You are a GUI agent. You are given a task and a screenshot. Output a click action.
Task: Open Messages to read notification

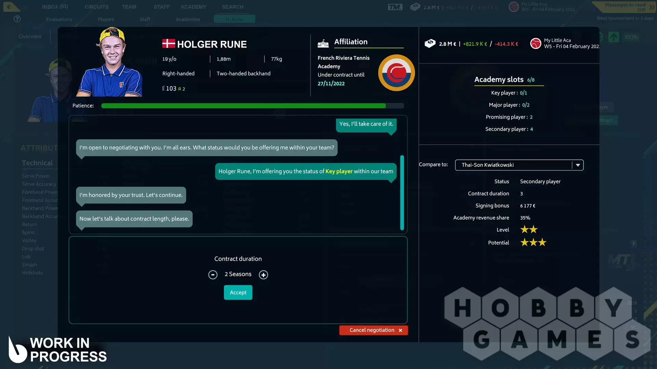click(625, 7)
